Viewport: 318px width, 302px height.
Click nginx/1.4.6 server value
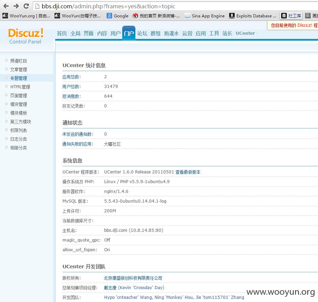point(116,191)
